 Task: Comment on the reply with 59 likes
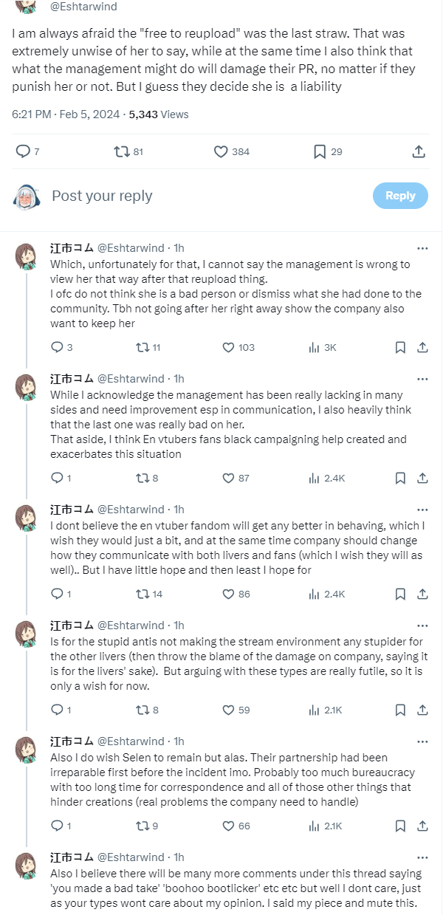(x=57, y=710)
